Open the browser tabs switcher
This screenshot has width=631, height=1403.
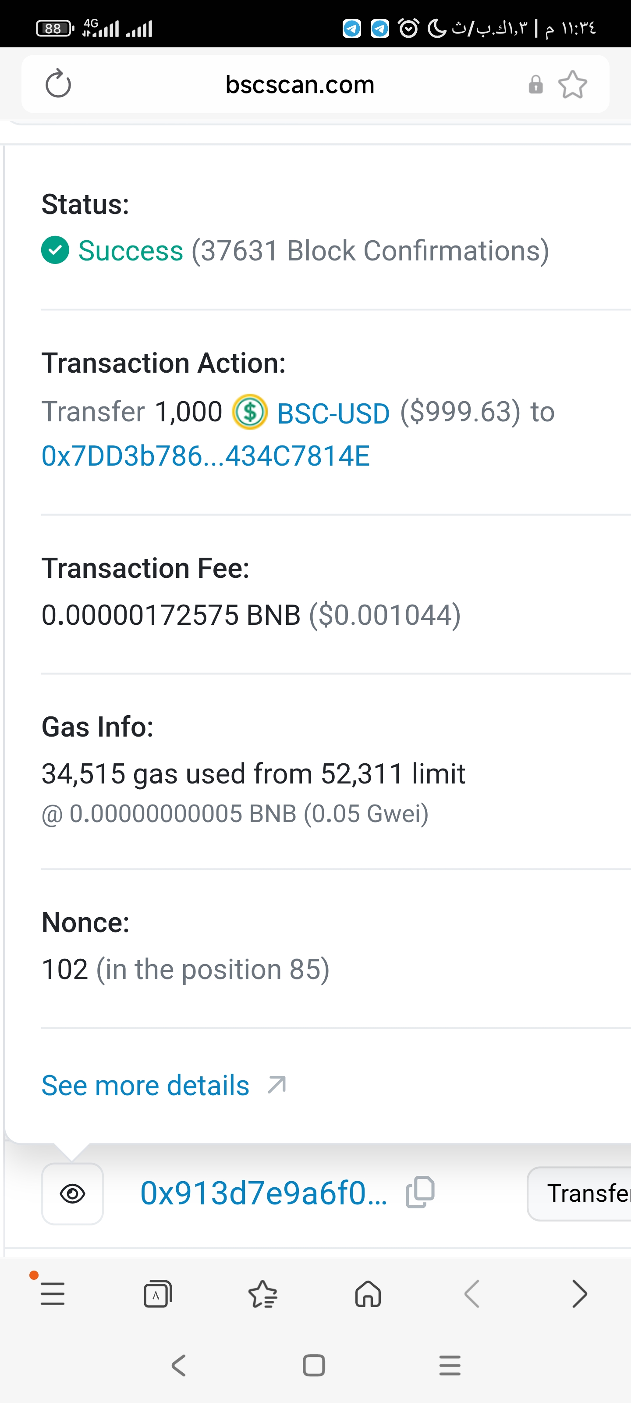coord(158,1293)
